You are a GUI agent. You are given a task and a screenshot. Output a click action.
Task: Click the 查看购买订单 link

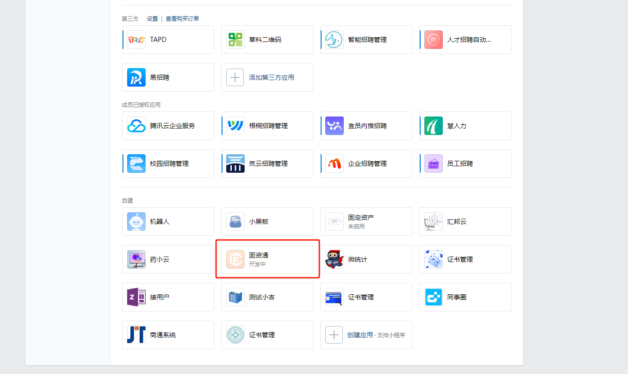click(182, 19)
